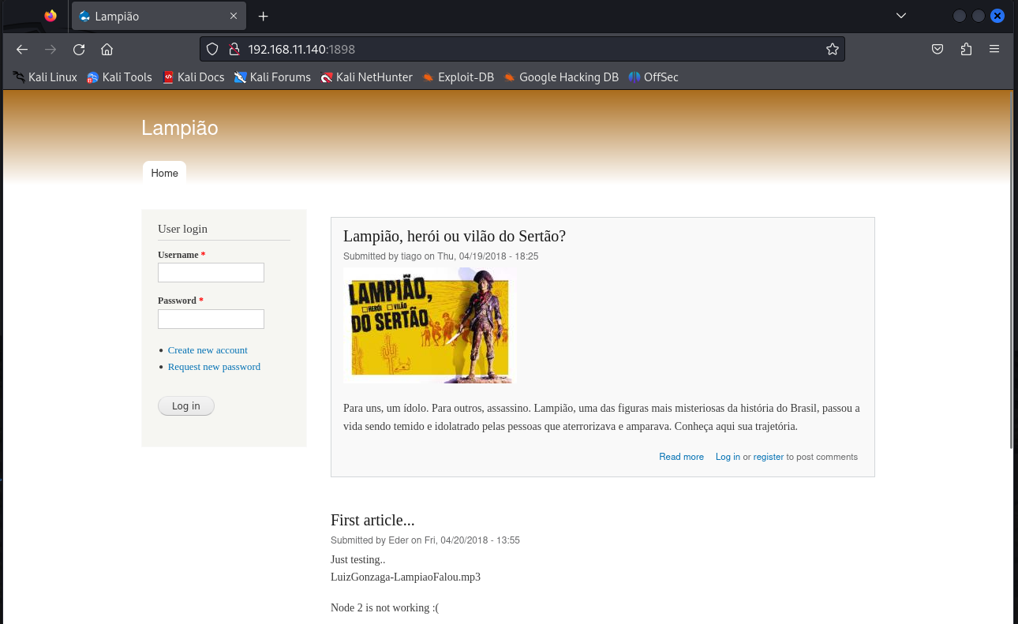Viewport: 1018px width, 624px height.
Task: Click the Request new password link
Action: (x=214, y=367)
